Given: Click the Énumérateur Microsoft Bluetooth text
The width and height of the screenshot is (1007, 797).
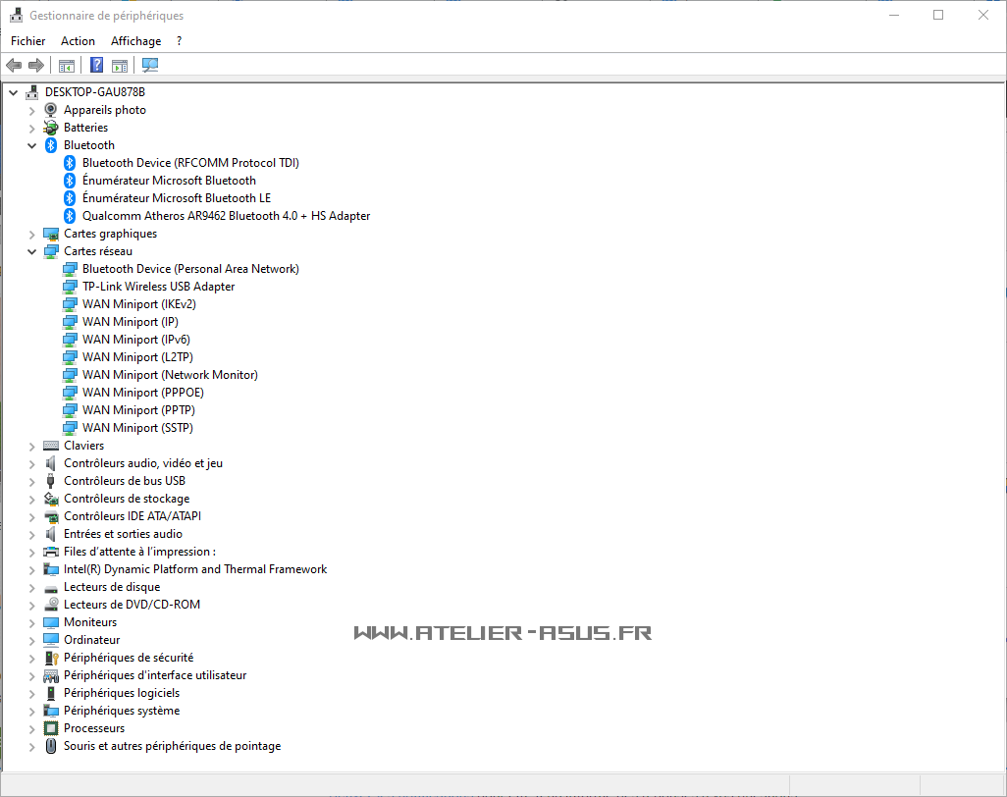Looking at the screenshot, I should (x=169, y=181).
